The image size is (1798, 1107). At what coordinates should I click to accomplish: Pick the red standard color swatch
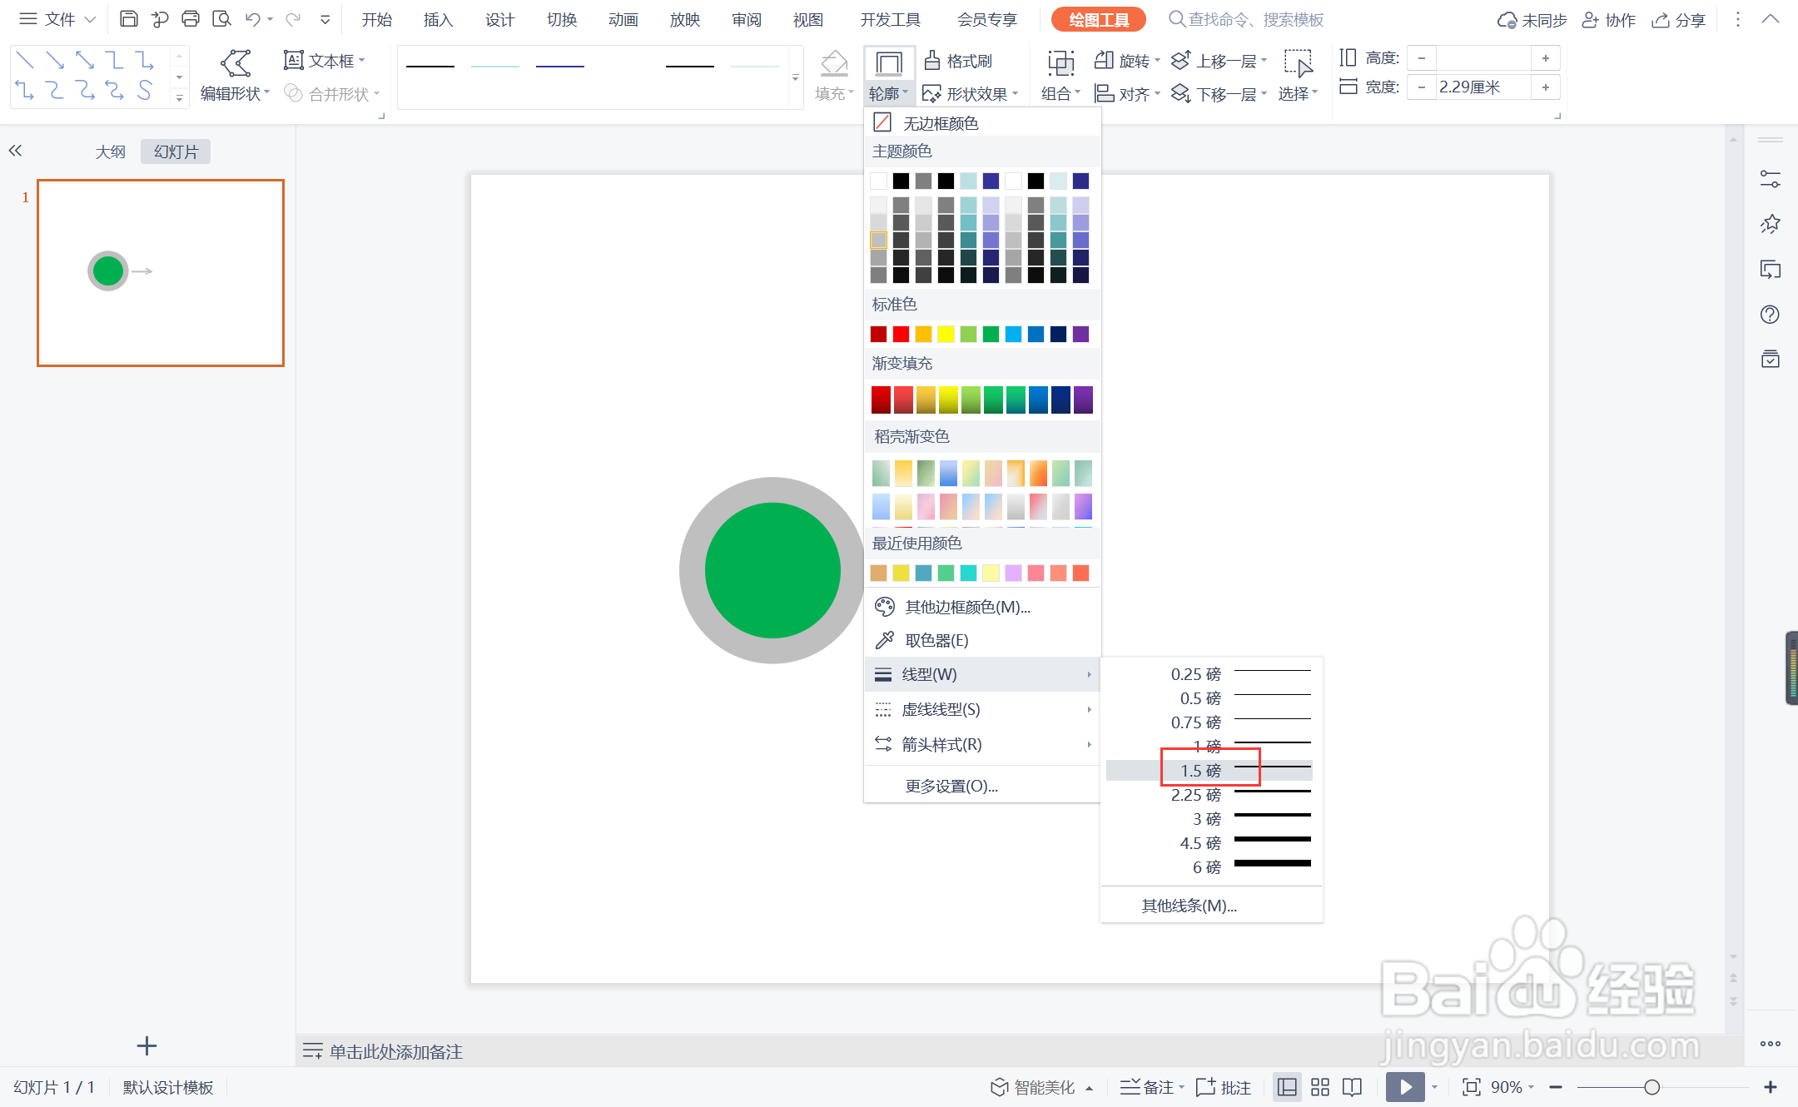pos(901,334)
